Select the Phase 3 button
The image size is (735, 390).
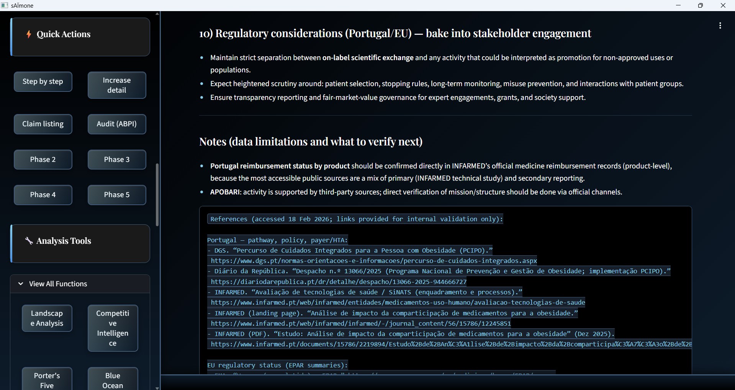(x=117, y=160)
